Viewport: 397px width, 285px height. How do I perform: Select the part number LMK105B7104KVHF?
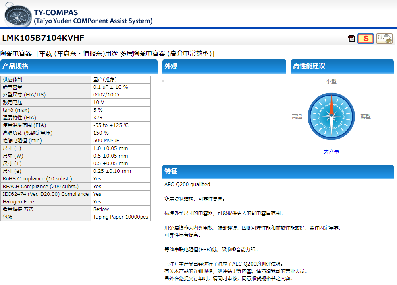point(43,38)
